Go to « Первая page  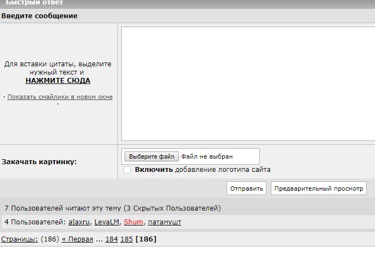(x=78, y=239)
